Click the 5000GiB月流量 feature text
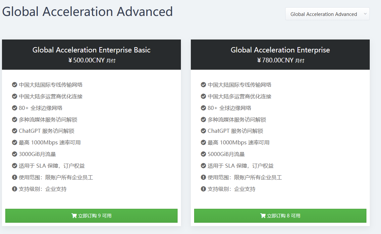The height and width of the screenshot is (234, 381). (x=226, y=154)
